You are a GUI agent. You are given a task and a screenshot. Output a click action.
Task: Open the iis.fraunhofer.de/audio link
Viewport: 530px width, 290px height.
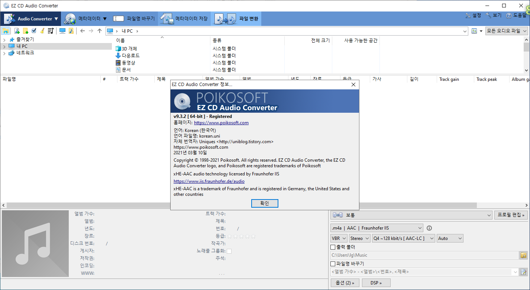[209, 181]
